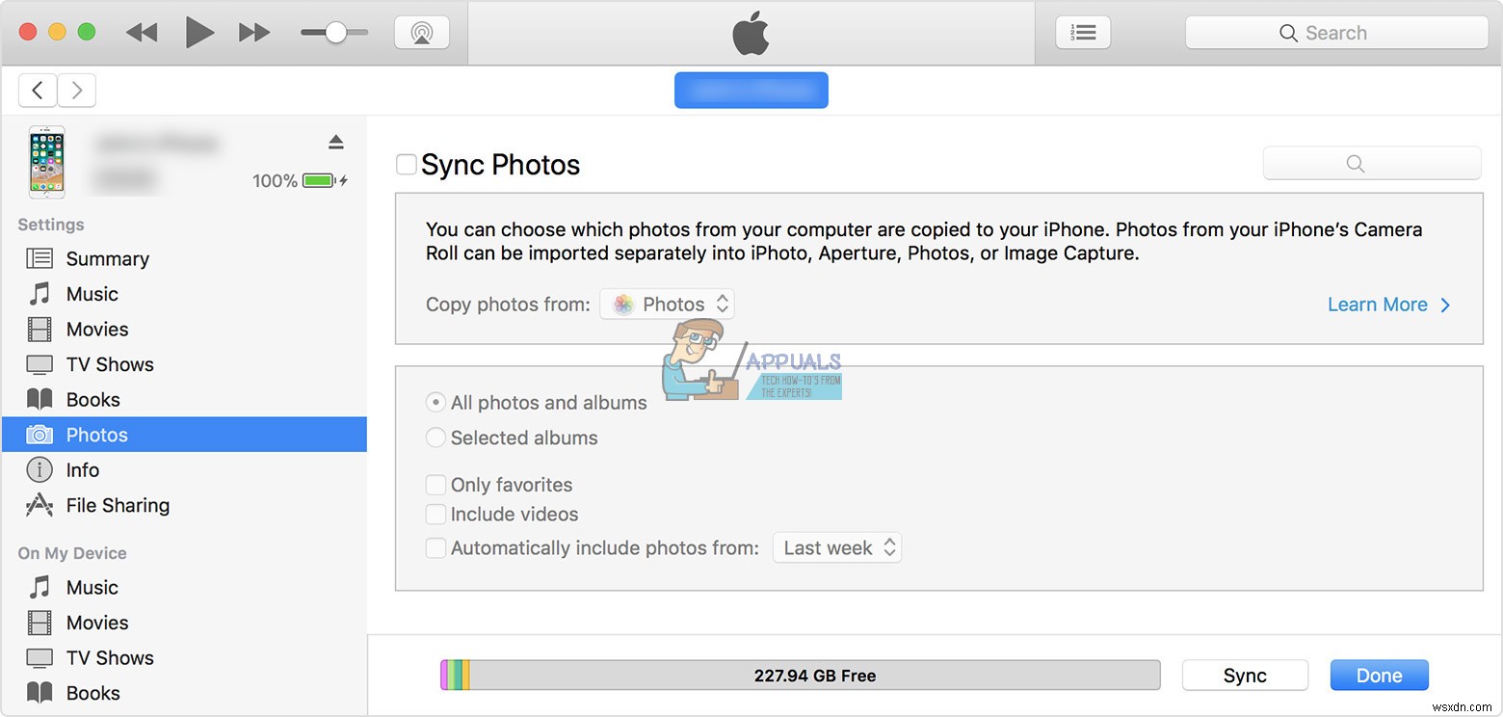Click the Up Next list icon
The width and height of the screenshot is (1503, 717).
click(1083, 31)
